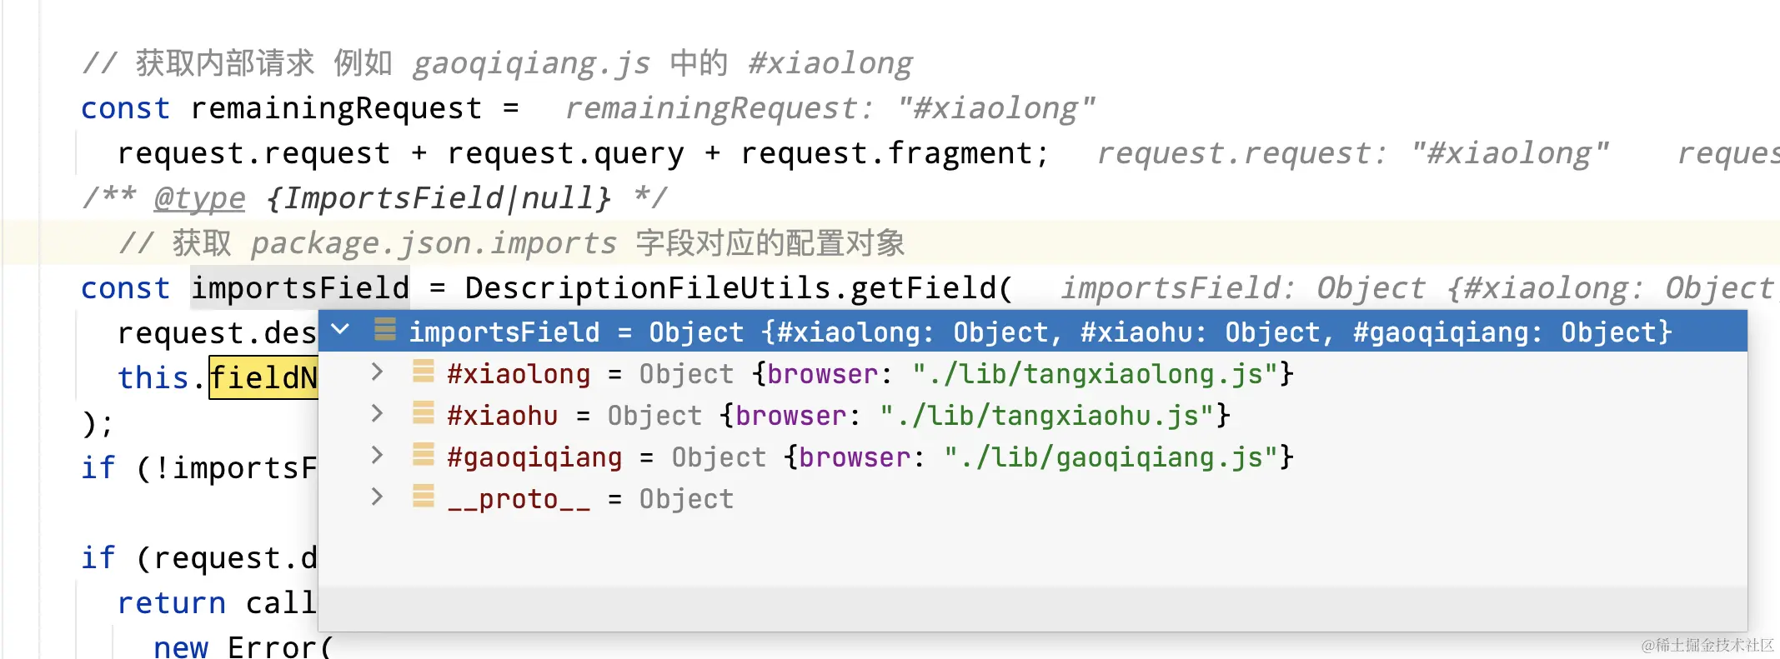
Task: Collapse the importsField root node
Action: pyautogui.click(x=340, y=330)
